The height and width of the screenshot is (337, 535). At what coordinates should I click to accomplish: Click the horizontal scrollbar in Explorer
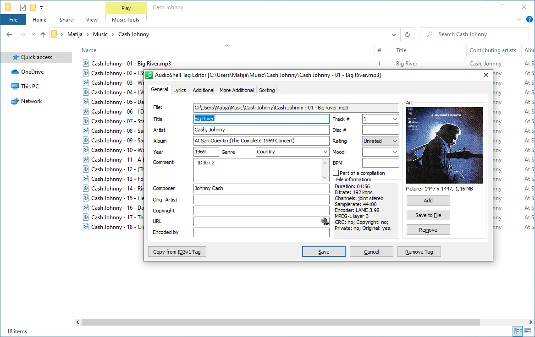(x=281, y=322)
